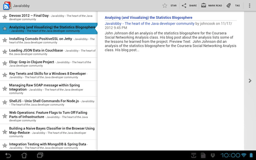Tap the battery status icon
This screenshot has width=256, height=160.
(x=251, y=155)
